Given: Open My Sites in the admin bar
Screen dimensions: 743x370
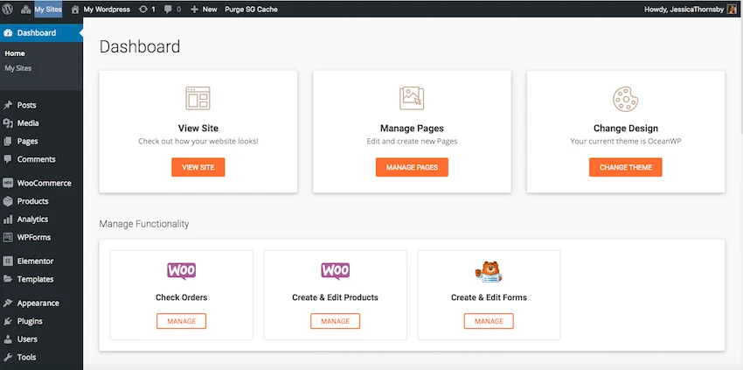Looking at the screenshot, I should click(x=48, y=9).
